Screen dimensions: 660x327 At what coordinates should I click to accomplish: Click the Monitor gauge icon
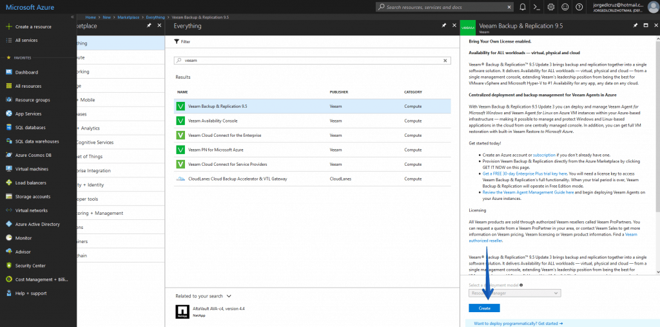tap(8, 238)
